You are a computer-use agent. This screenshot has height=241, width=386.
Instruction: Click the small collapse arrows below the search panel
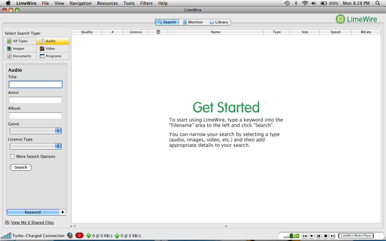(x=73, y=226)
